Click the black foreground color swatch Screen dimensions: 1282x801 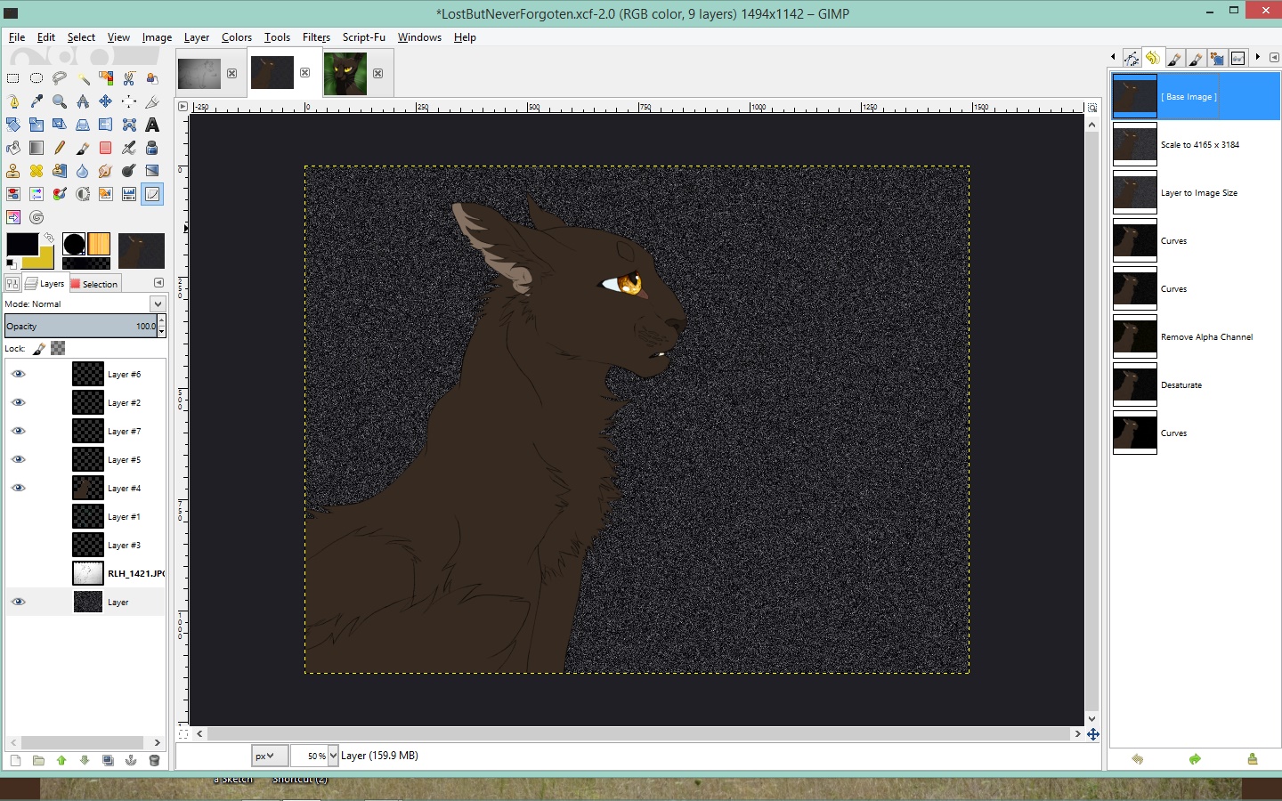21,243
